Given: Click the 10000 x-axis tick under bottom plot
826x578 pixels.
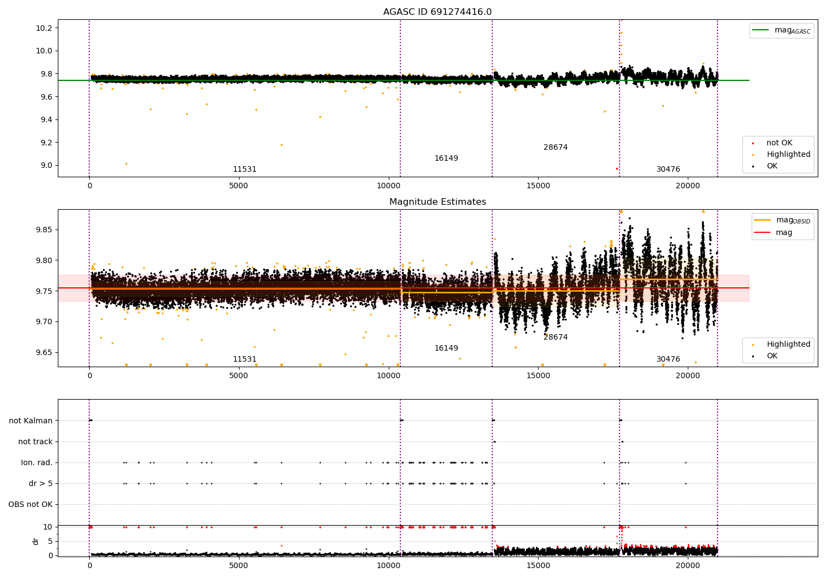Looking at the screenshot, I should pos(388,566).
